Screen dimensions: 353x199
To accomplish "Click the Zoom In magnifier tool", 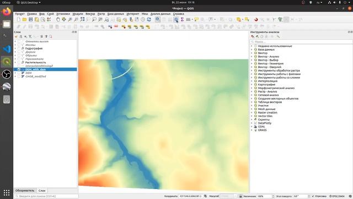I will (70, 20).
